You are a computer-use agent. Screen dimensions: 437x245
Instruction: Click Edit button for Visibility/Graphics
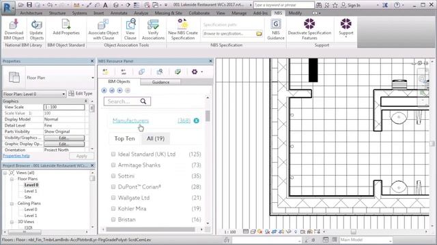pos(64,137)
